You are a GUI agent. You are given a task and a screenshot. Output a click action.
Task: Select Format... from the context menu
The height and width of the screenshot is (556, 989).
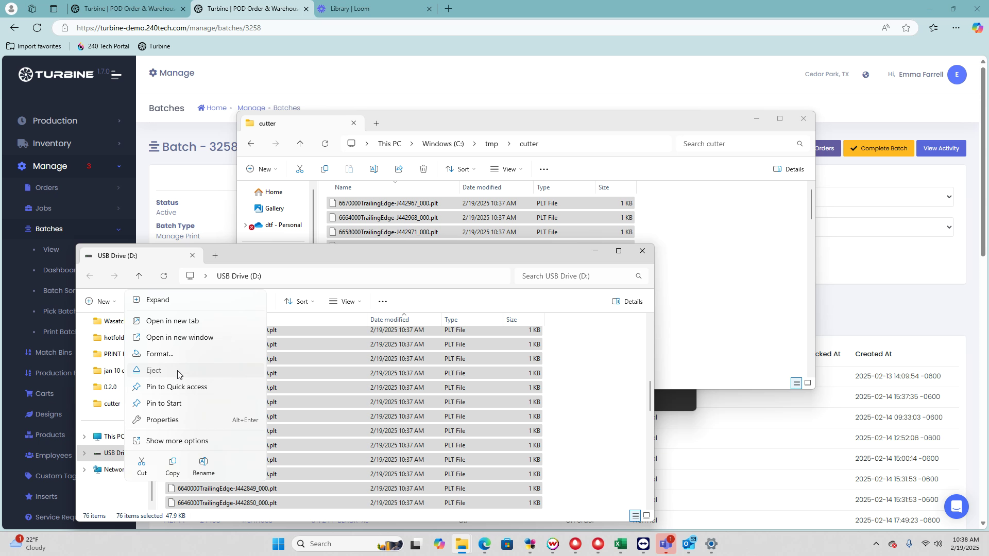click(x=160, y=354)
